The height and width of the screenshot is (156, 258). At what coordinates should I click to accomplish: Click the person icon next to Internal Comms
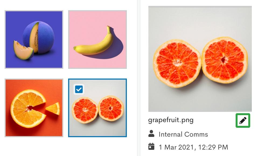[x=151, y=134]
